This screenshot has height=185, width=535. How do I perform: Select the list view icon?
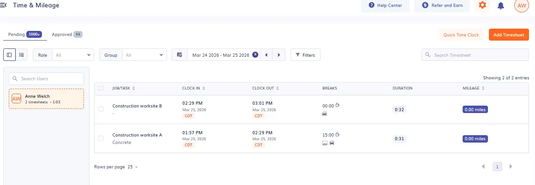click(x=22, y=54)
